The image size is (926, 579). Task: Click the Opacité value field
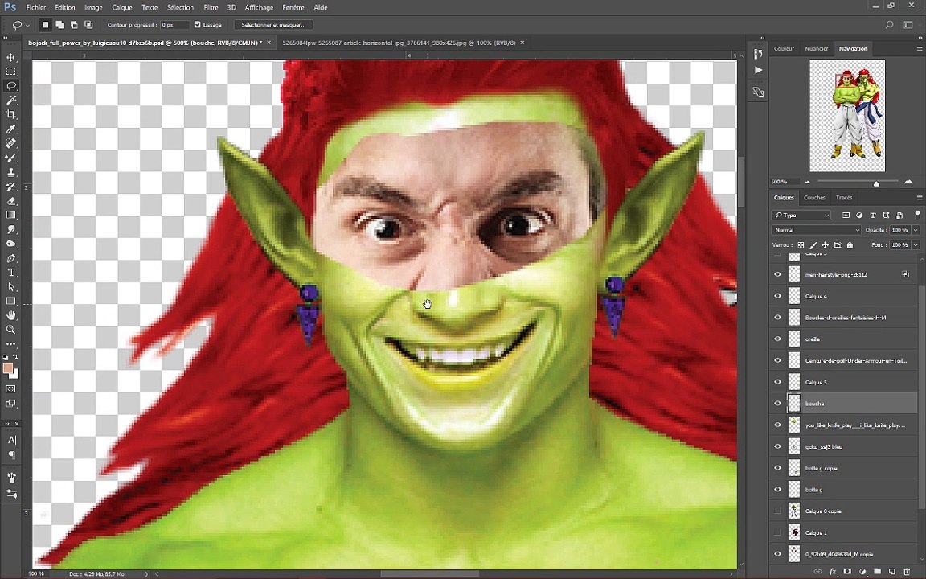(x=900, y=230)
